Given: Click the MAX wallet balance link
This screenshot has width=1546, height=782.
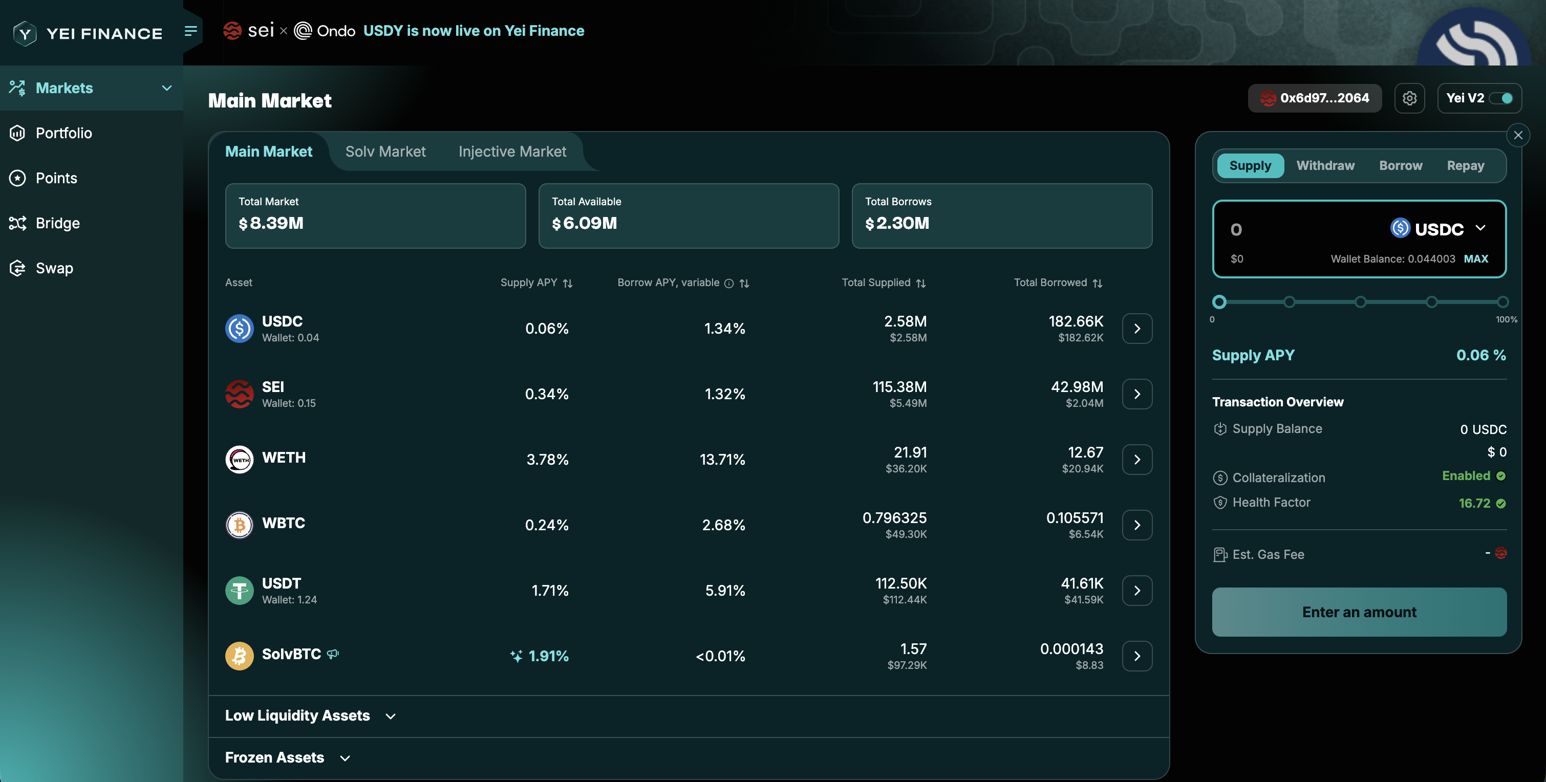Looking at the screenshot, I should (x=1476, y=258).
